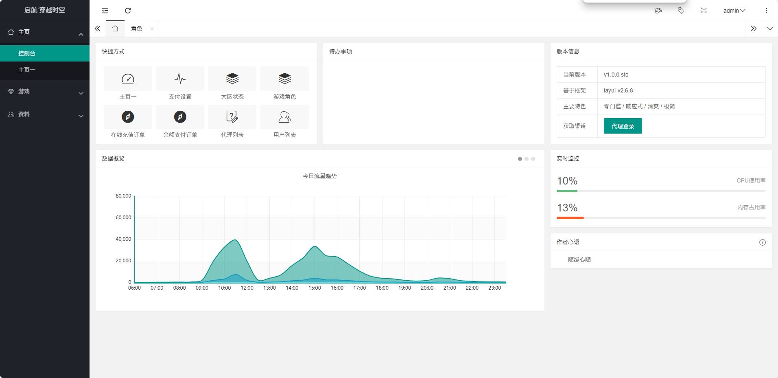Open the 用户列表 shortcut
The image size is (778, 378).
(284, 122)
